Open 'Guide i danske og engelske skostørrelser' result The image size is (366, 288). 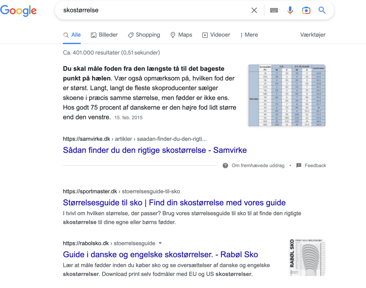pyautogui.click(x=160, y=254)
